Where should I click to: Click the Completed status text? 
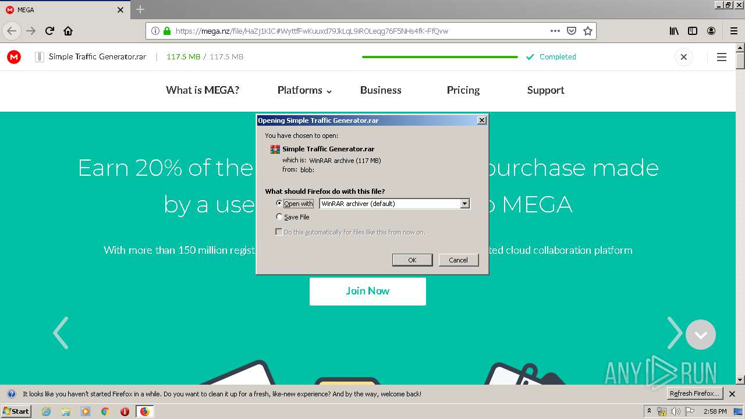pos(558,57)
